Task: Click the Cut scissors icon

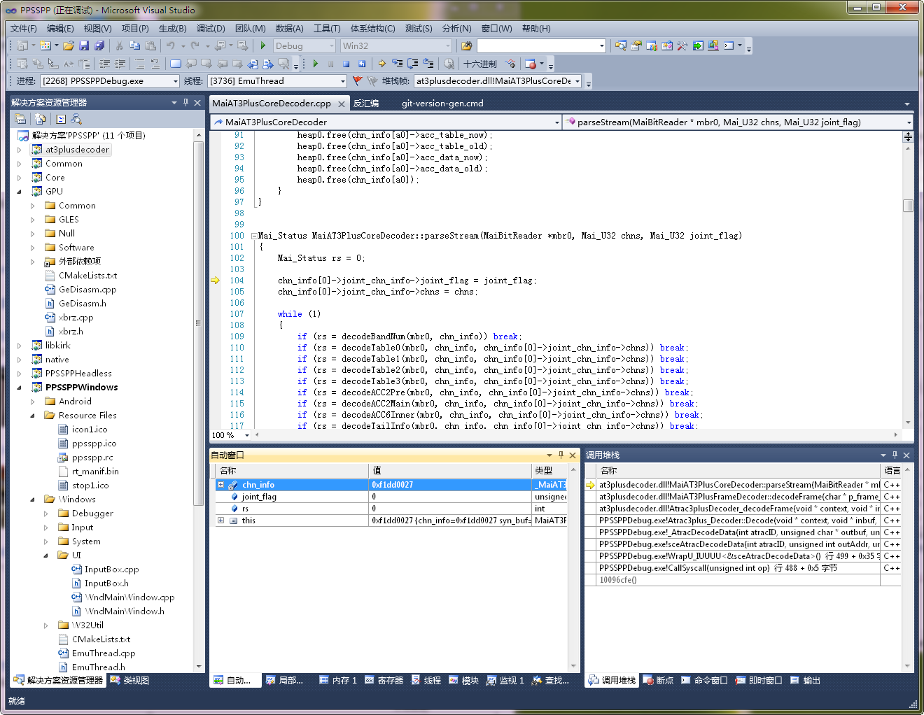Action: 119,46
